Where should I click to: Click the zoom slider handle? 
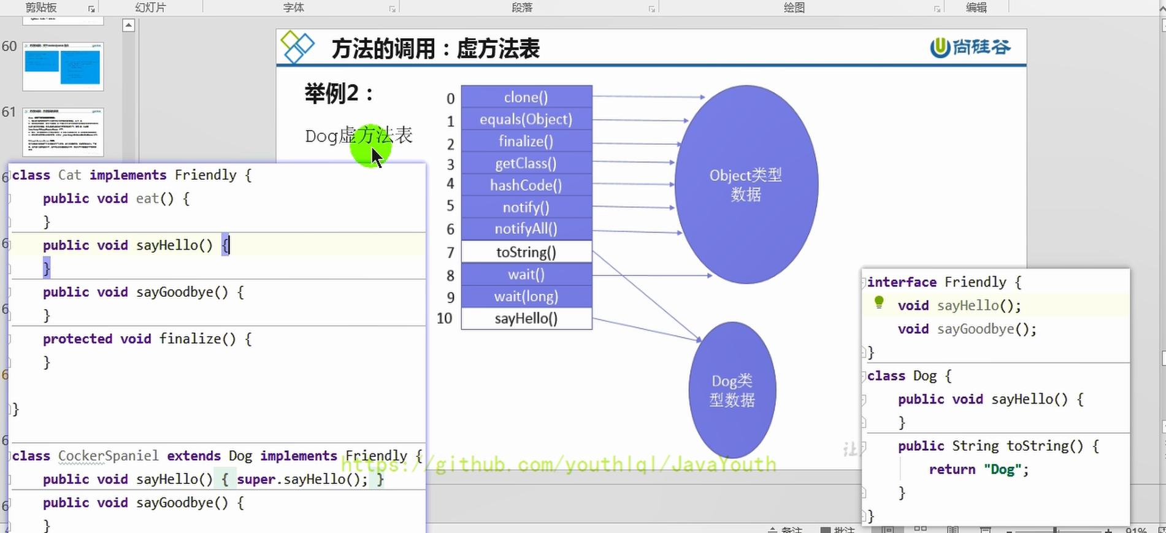coord(1055,531)
